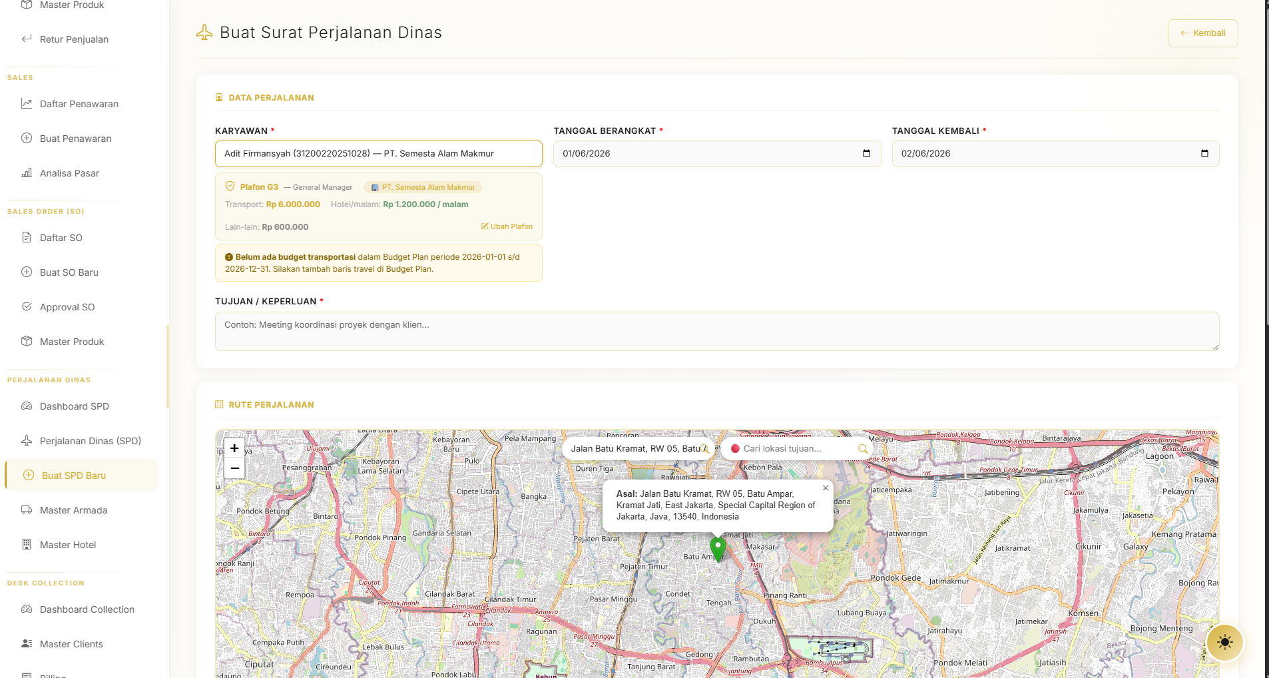Open Daftar Penawaran page
Viewport: 1269px width, 678px height.
click(79, 104)
